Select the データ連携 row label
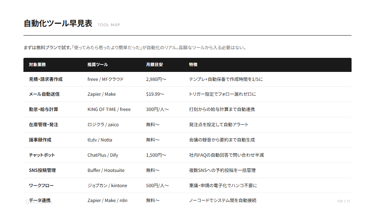 point(40,200)
